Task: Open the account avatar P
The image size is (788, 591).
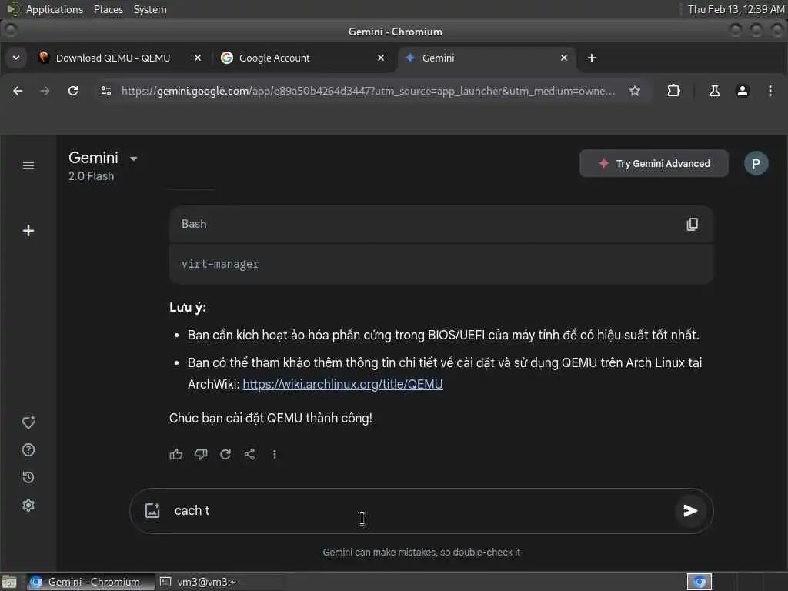Action: [x=756, y=163]
